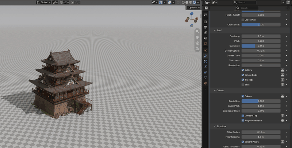Open the Scene properties tab

pyautogui.click(x=205, y=38)
